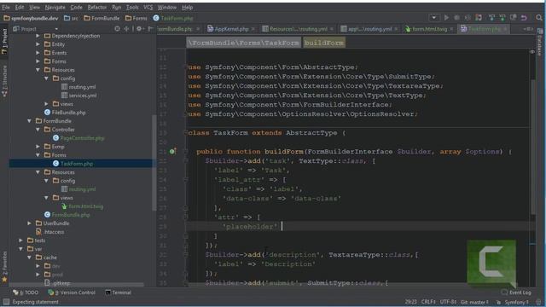
Task: Expand the DependencyInjection folder
Action: click(x=38, y=36)
